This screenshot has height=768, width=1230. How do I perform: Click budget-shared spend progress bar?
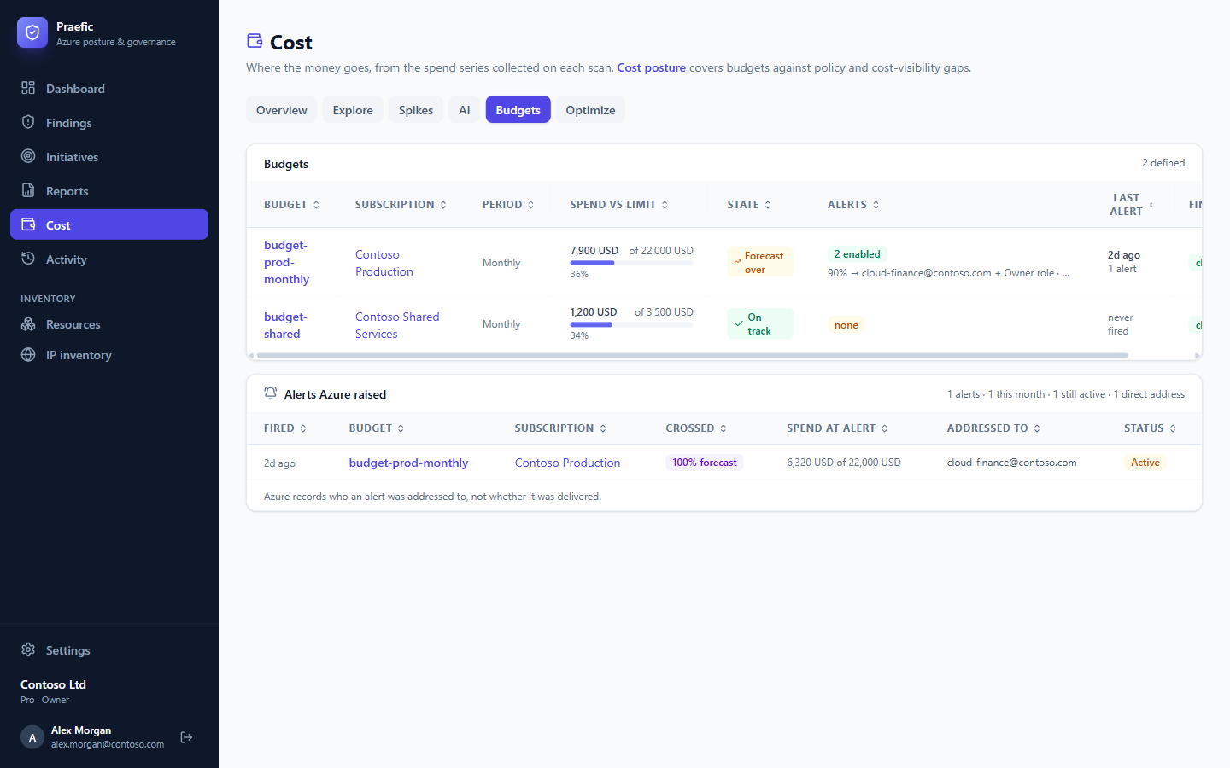click(x=631, y=324)
